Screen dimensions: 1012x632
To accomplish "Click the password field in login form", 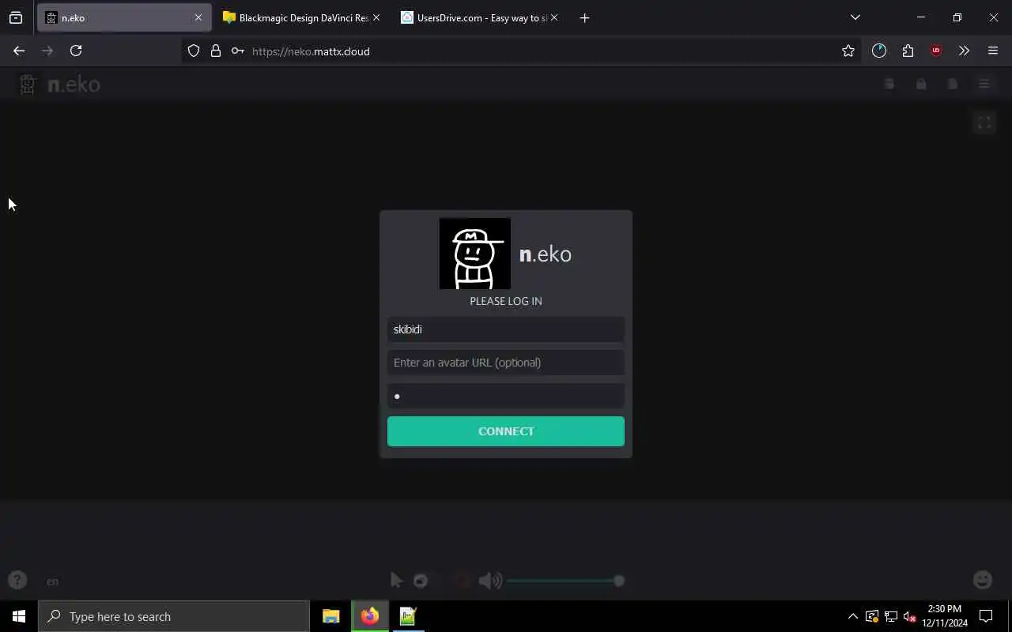I will coord(506,396).
